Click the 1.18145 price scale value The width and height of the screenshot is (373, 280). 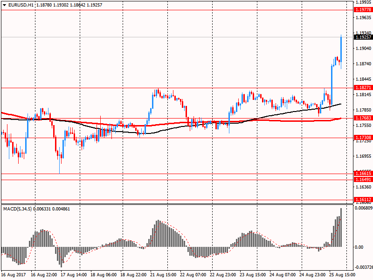coord(364,95)
